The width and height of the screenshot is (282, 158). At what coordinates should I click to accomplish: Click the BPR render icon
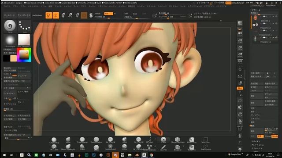pyautogui.click(x=240, y=23)
